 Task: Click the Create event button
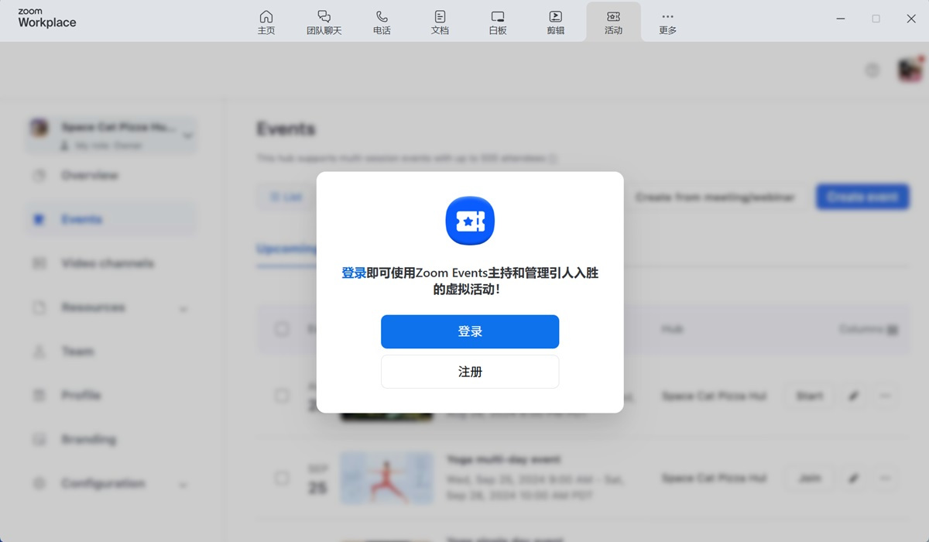coord(862,197)
